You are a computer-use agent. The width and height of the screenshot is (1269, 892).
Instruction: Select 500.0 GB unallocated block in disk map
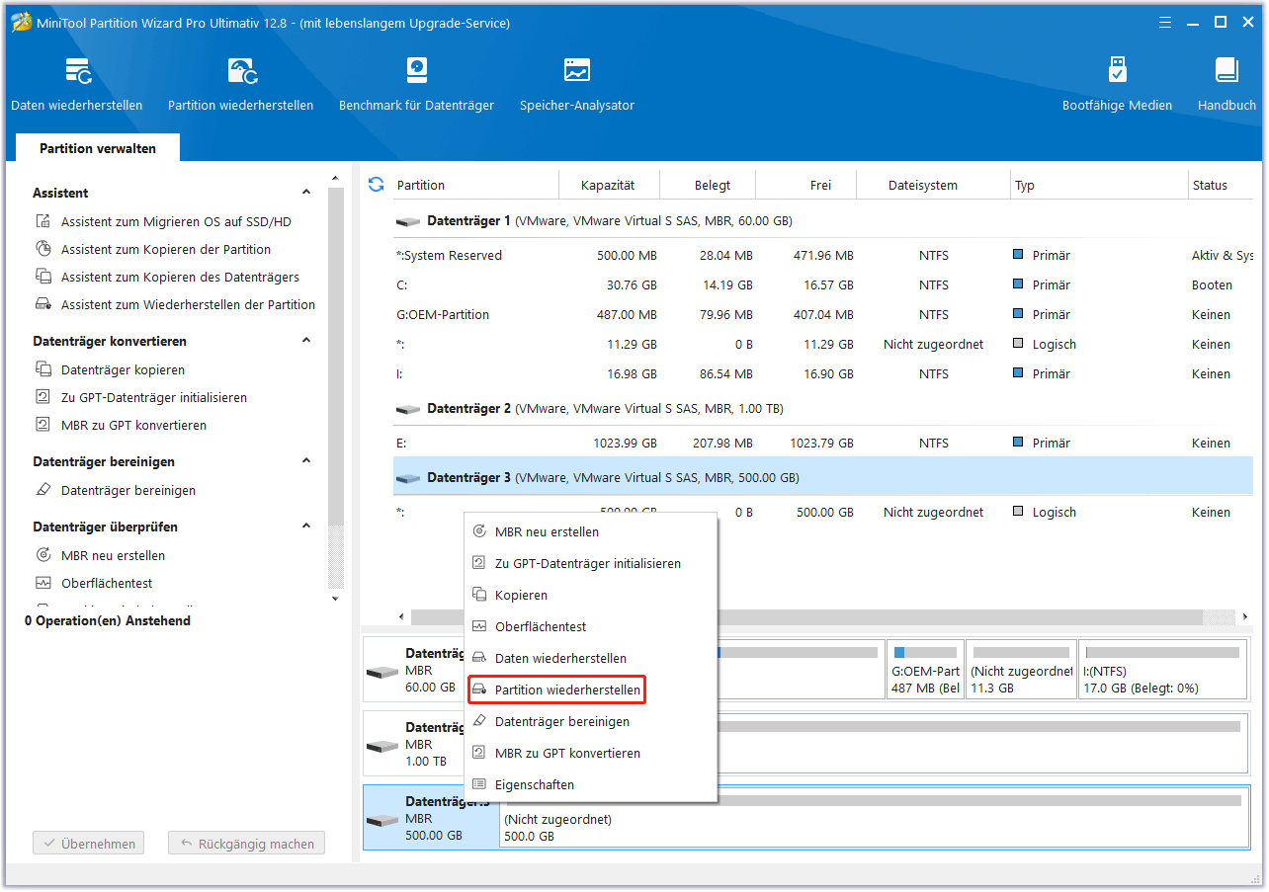(873, 817)
